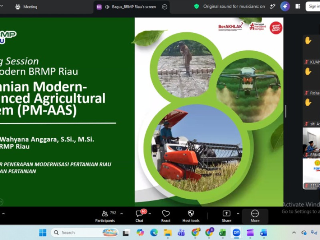Open the Participants panel
This screenshot has height=240, width=320.
(105, 216)
